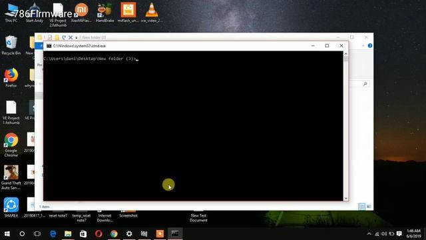This screenshot has height=240, width=426.
Task: Launch Google Chrome desktop shortcut
Action: (11, 145)
